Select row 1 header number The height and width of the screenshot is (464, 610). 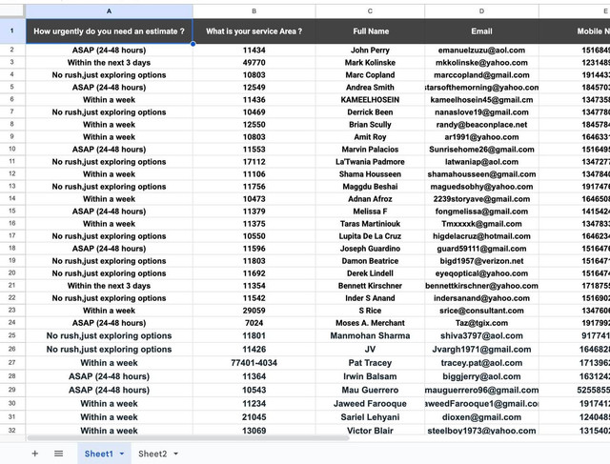click(x=12, y=31)
